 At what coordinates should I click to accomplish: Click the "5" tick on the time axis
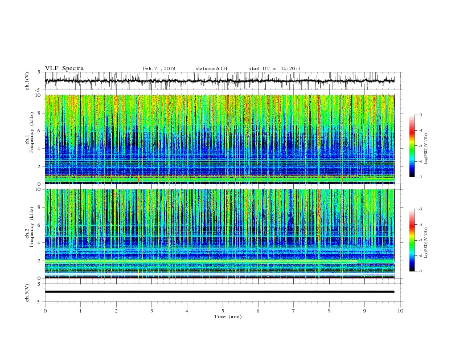tap(223, 311)
